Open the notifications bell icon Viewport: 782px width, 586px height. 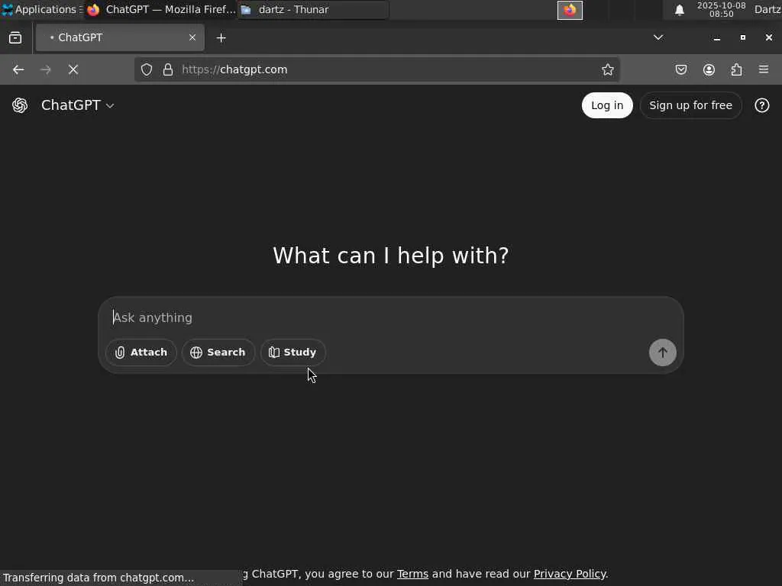(679, 10)
